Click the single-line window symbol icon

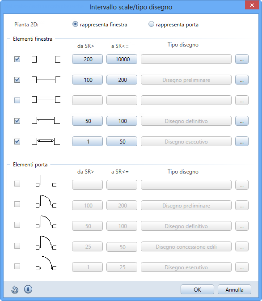(46, 80)
